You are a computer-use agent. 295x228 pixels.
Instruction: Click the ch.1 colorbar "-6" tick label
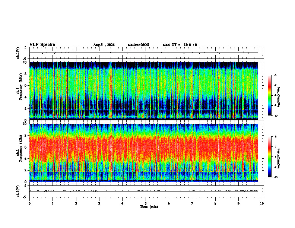point(275,75)
